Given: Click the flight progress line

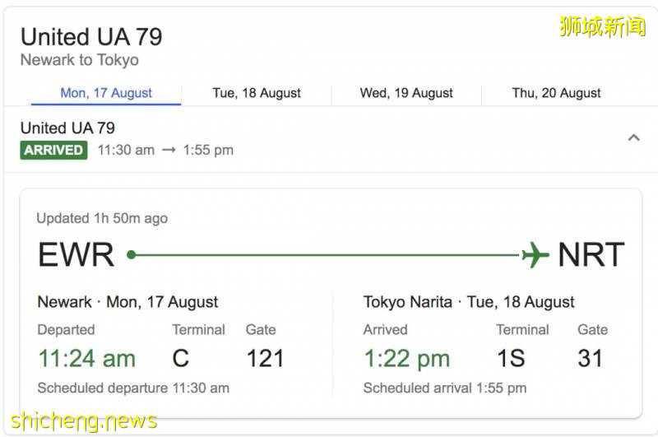Looking at the screenshot, I should click(329, 255).
